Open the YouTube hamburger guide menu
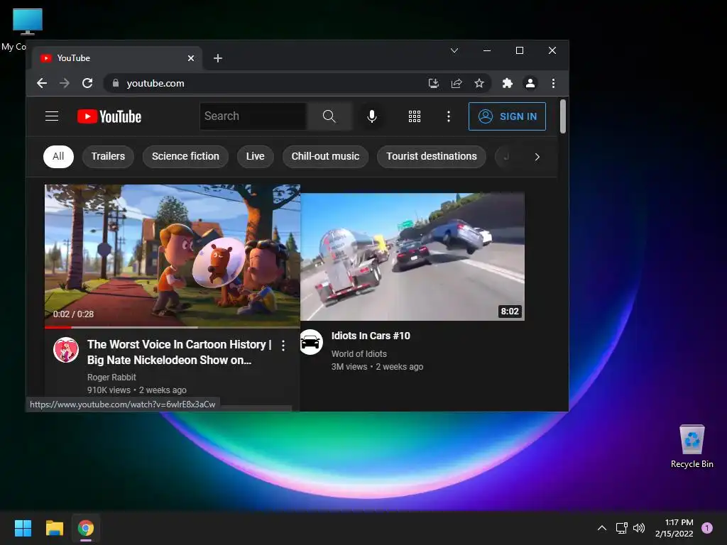 tap(52, 116)
